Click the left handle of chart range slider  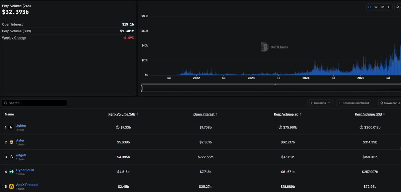click(x=142, y=89)
